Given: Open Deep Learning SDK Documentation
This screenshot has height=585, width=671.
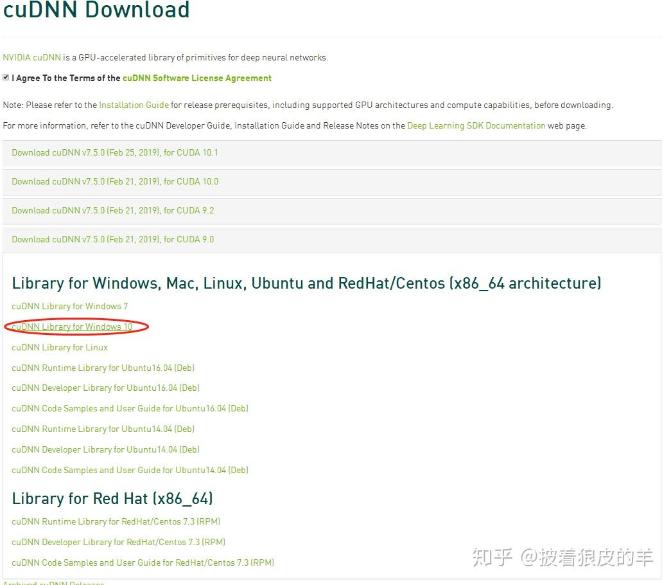Looking at the screenshot, I should (476, 125).
